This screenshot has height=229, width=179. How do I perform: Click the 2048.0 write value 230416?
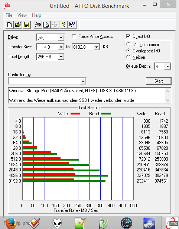click(143, 170)
